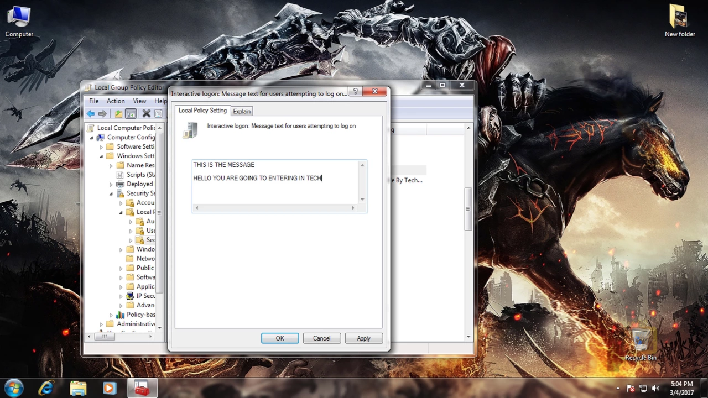Select the User Rights Assignment tree item

(145, 231)
